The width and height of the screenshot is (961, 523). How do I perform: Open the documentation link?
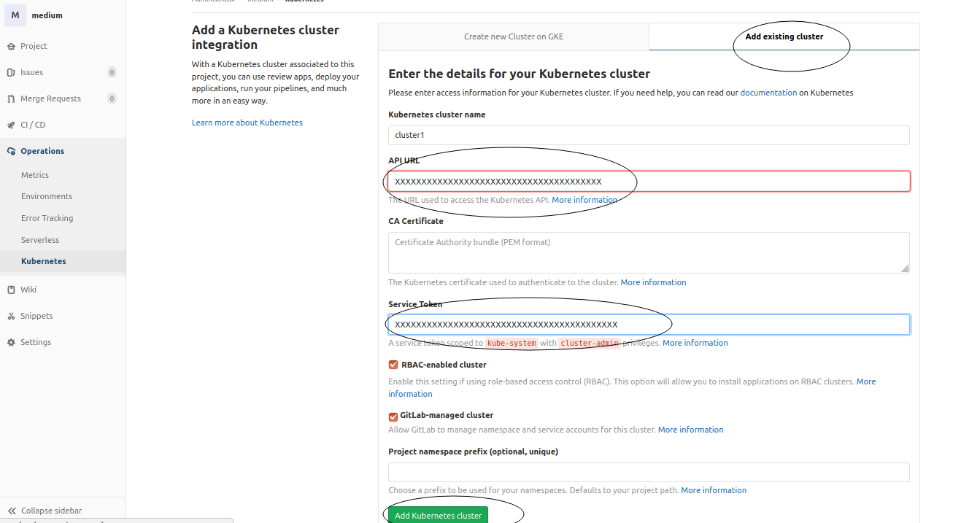tap(768, 93)
